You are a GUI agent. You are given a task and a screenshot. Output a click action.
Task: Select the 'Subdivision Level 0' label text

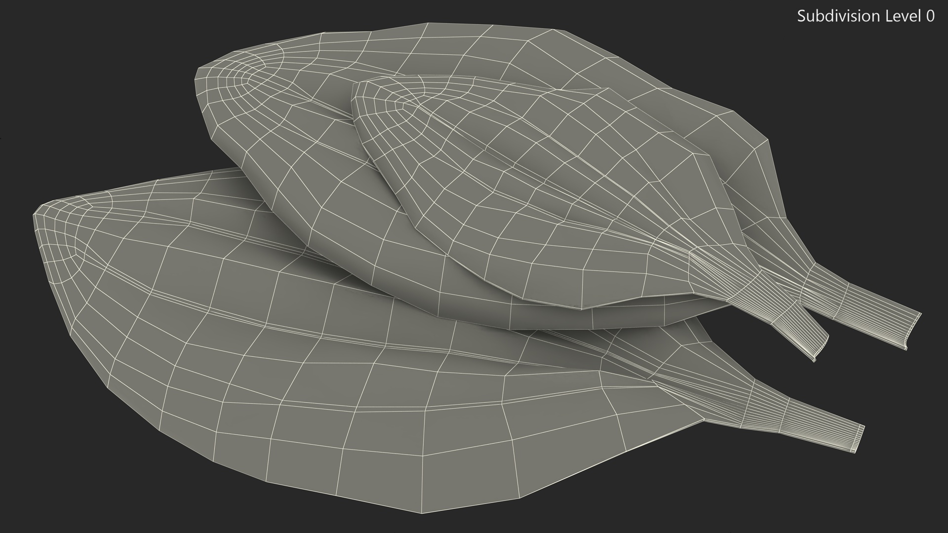pos(866,16)
